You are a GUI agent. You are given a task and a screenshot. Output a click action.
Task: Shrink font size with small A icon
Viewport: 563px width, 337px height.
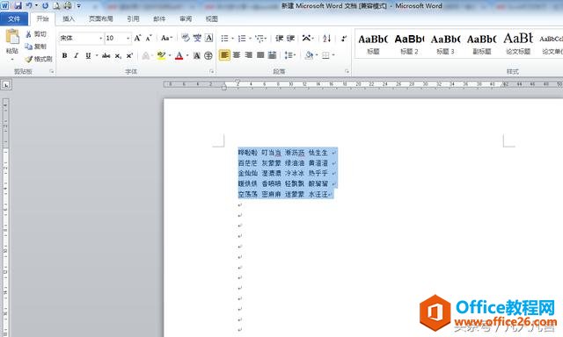coord(149,38)
